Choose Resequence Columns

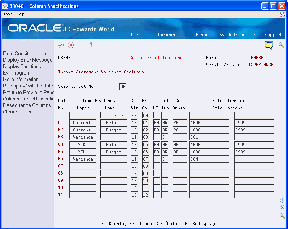[x=27, y=105]
